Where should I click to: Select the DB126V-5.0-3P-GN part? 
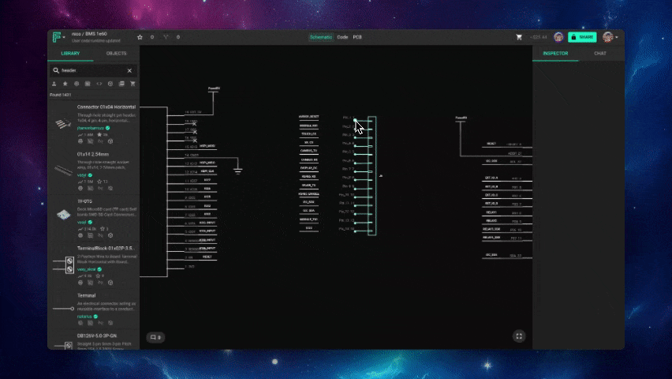point(97,336)
